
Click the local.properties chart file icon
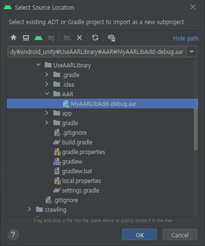57,181
